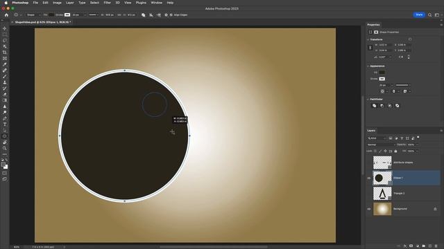Screen dimensions: 444x249
Task: Open the Photoshop application menu
Action: point(20,3)
